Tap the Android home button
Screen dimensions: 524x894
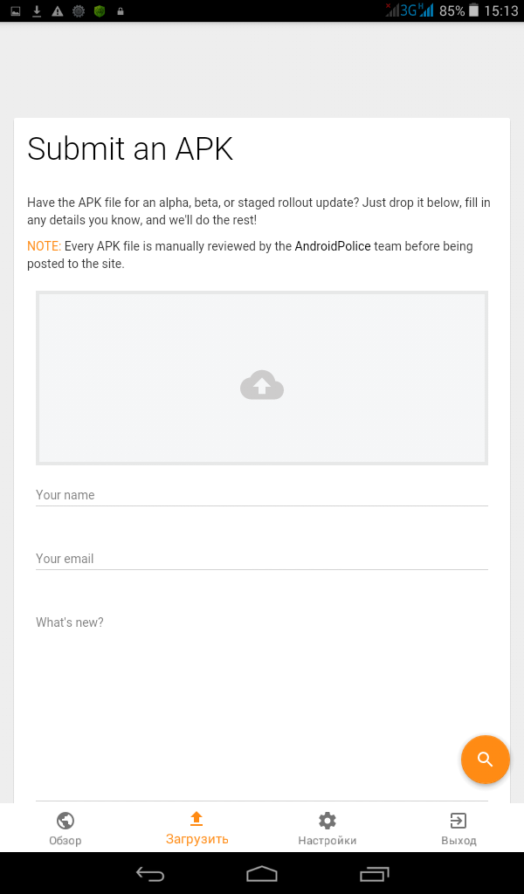coord(262,873)
